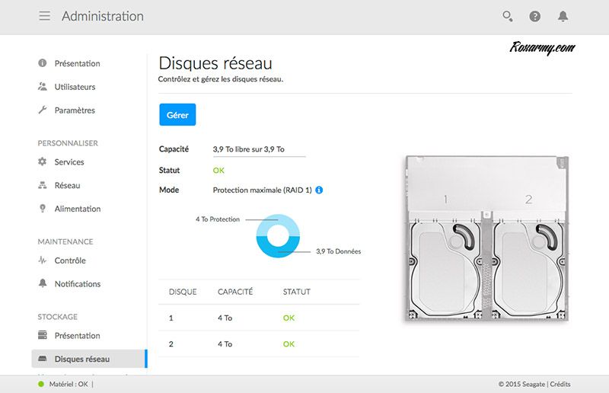
Task: Open Réseau in the sidebar
Action: pyautogui.click(x=67, y=185)
